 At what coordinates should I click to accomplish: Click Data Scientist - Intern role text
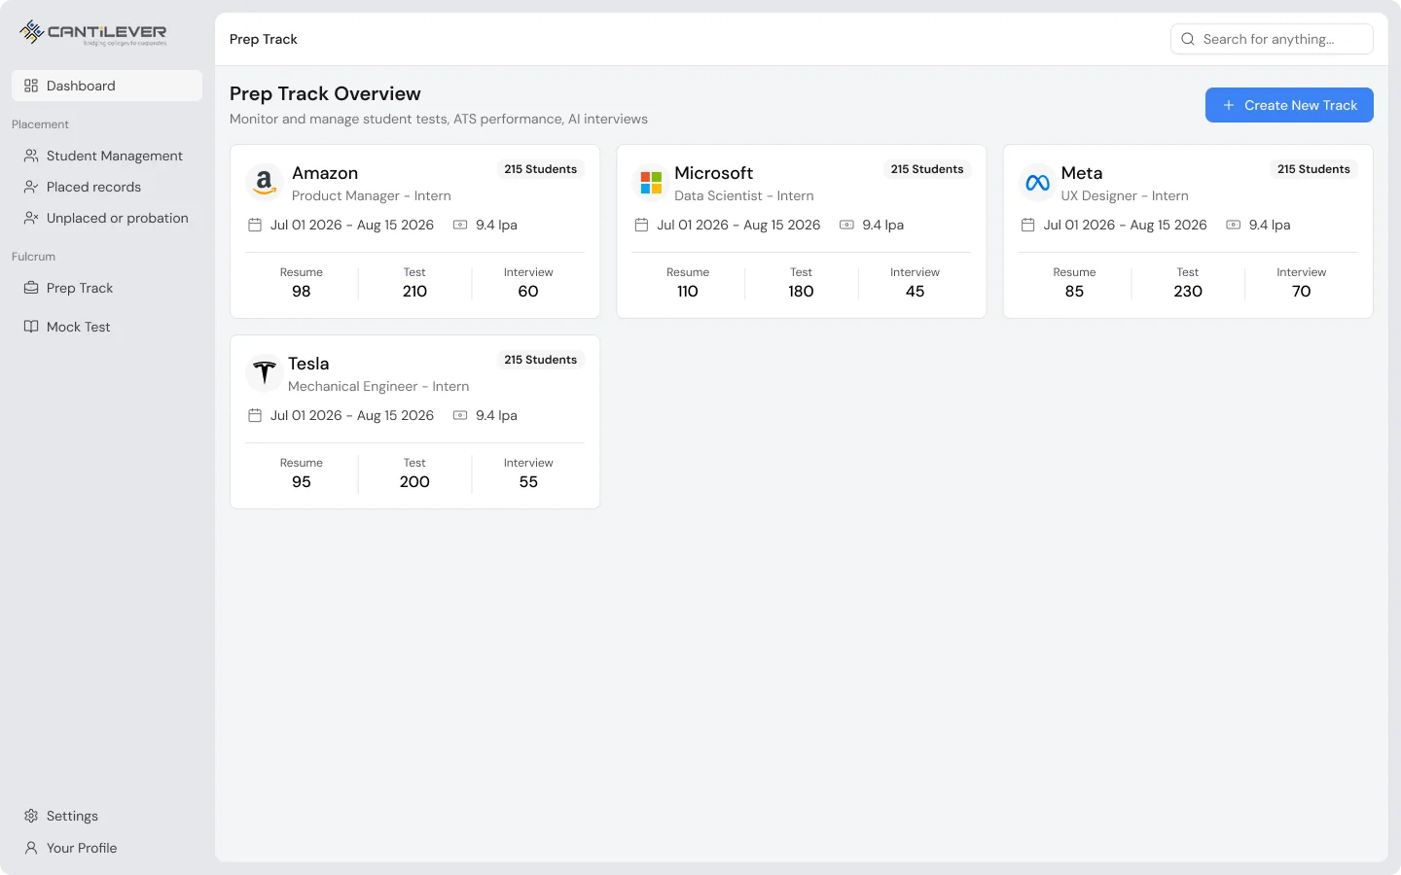[x=744, y=195]
